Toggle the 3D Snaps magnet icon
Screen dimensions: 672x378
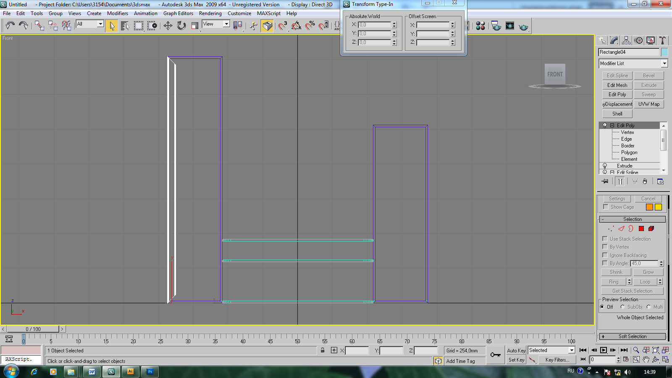coord(283,26)
